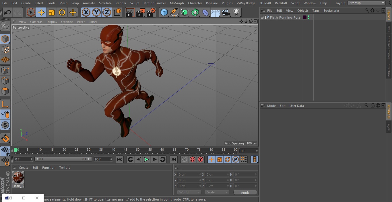Open Attributes Mode menu
The width and height of the screenshot is (392, 202).
tap(271, 106)
